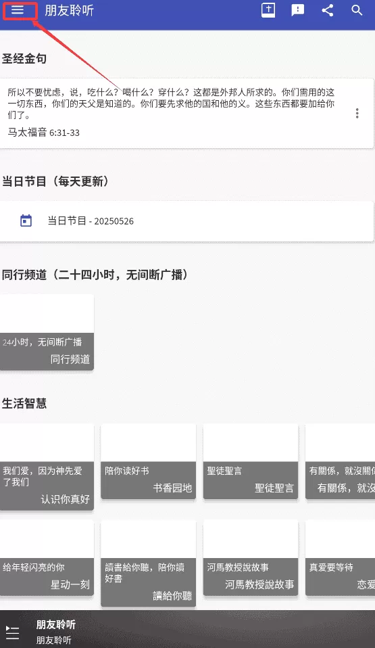Open search with magnifier icon
Screen dimensions: 375x648
click(357, 10)
